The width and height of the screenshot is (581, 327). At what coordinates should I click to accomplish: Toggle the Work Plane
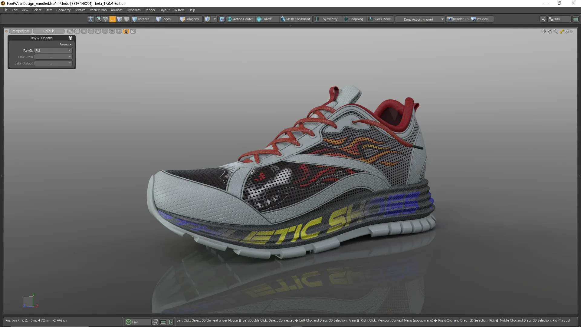point(380,19)
